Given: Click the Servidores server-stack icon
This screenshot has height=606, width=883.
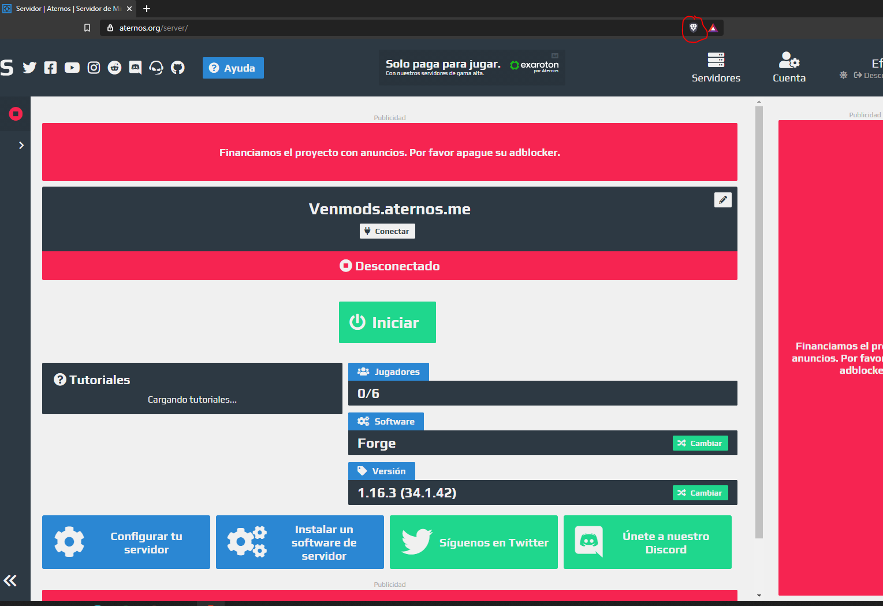Looking at the screenshot, I should 716,60.
